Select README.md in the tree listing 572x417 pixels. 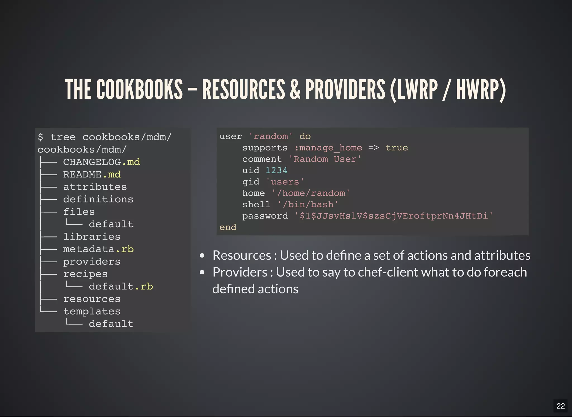(x=92, y=174)
